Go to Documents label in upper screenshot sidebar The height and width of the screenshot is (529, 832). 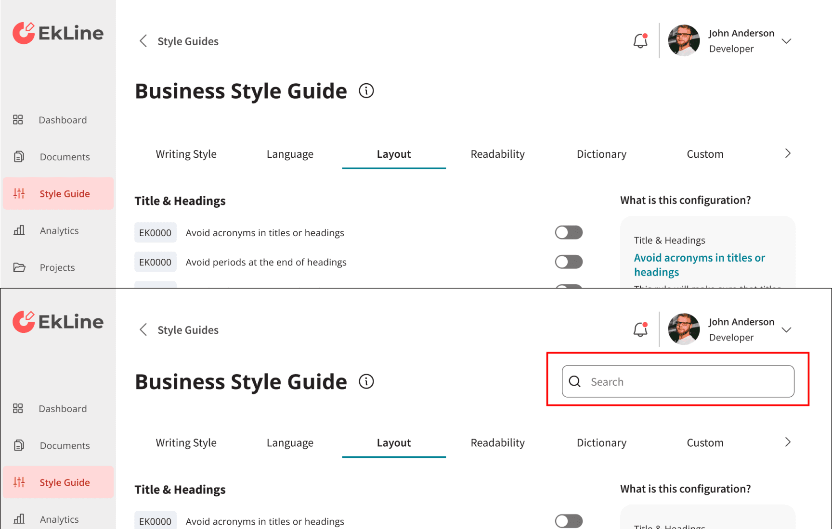click(x=65, y=157)
